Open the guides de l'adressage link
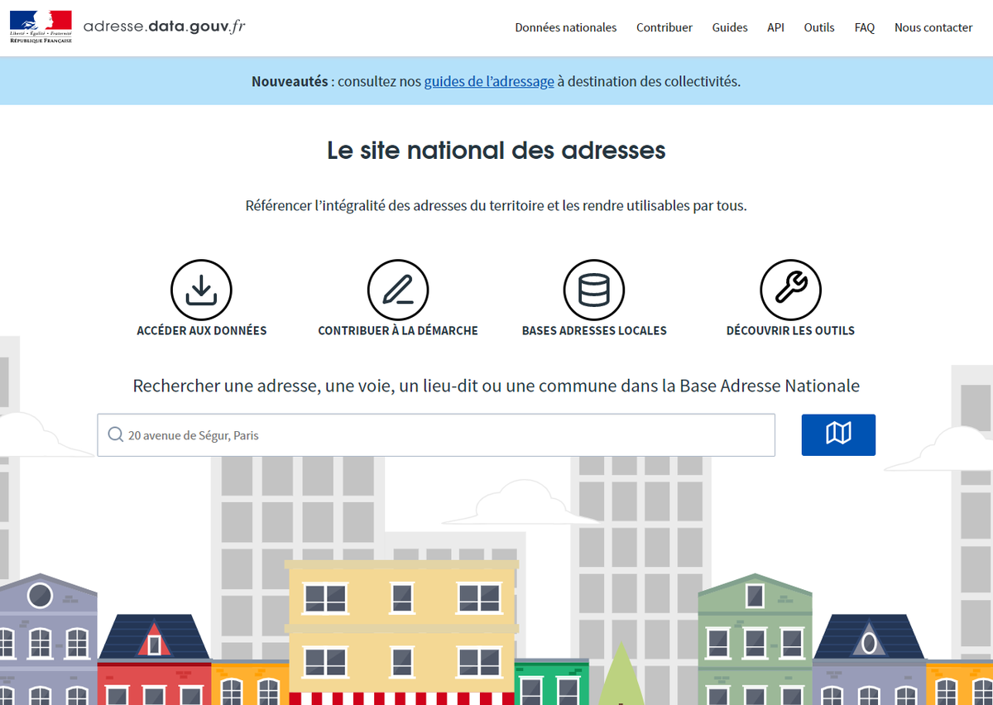993x705 pixels. (488, 81)
